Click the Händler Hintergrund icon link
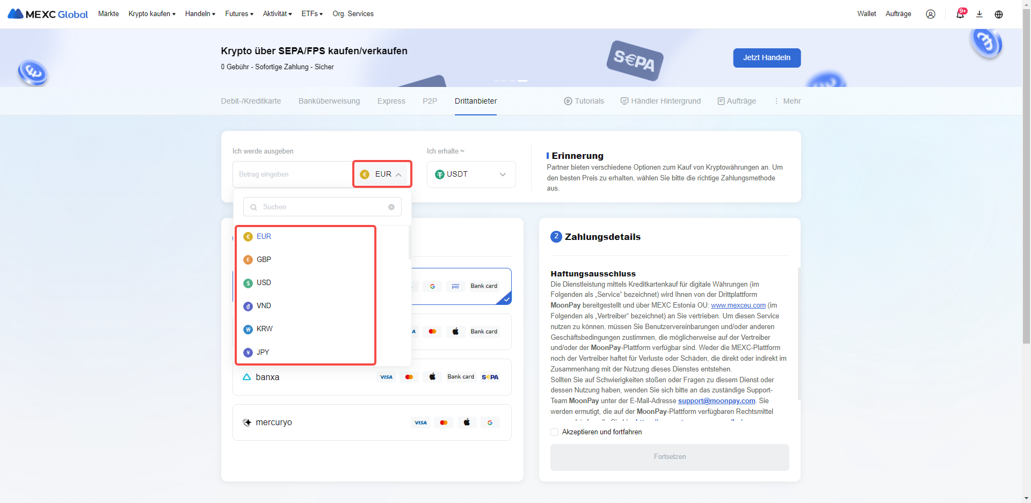Screen dimensions: 1031x503 660,101
